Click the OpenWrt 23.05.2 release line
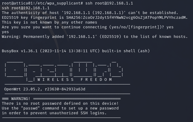193x122 pixels. 44,89
